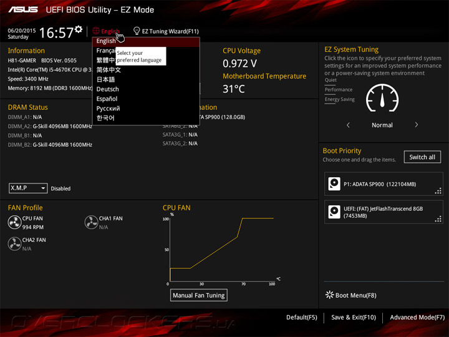This screenshot has width=449, height=337.
Task: Click the globe language icon
Action: [x=96, y=31]
